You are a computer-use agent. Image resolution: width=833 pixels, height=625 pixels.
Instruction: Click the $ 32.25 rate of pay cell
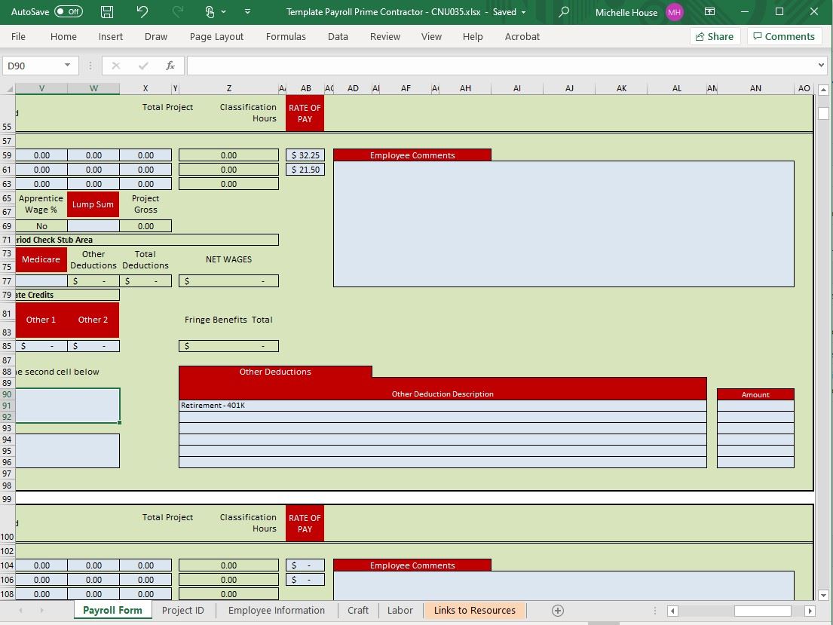pyautogui.click(x=305, y=155)
